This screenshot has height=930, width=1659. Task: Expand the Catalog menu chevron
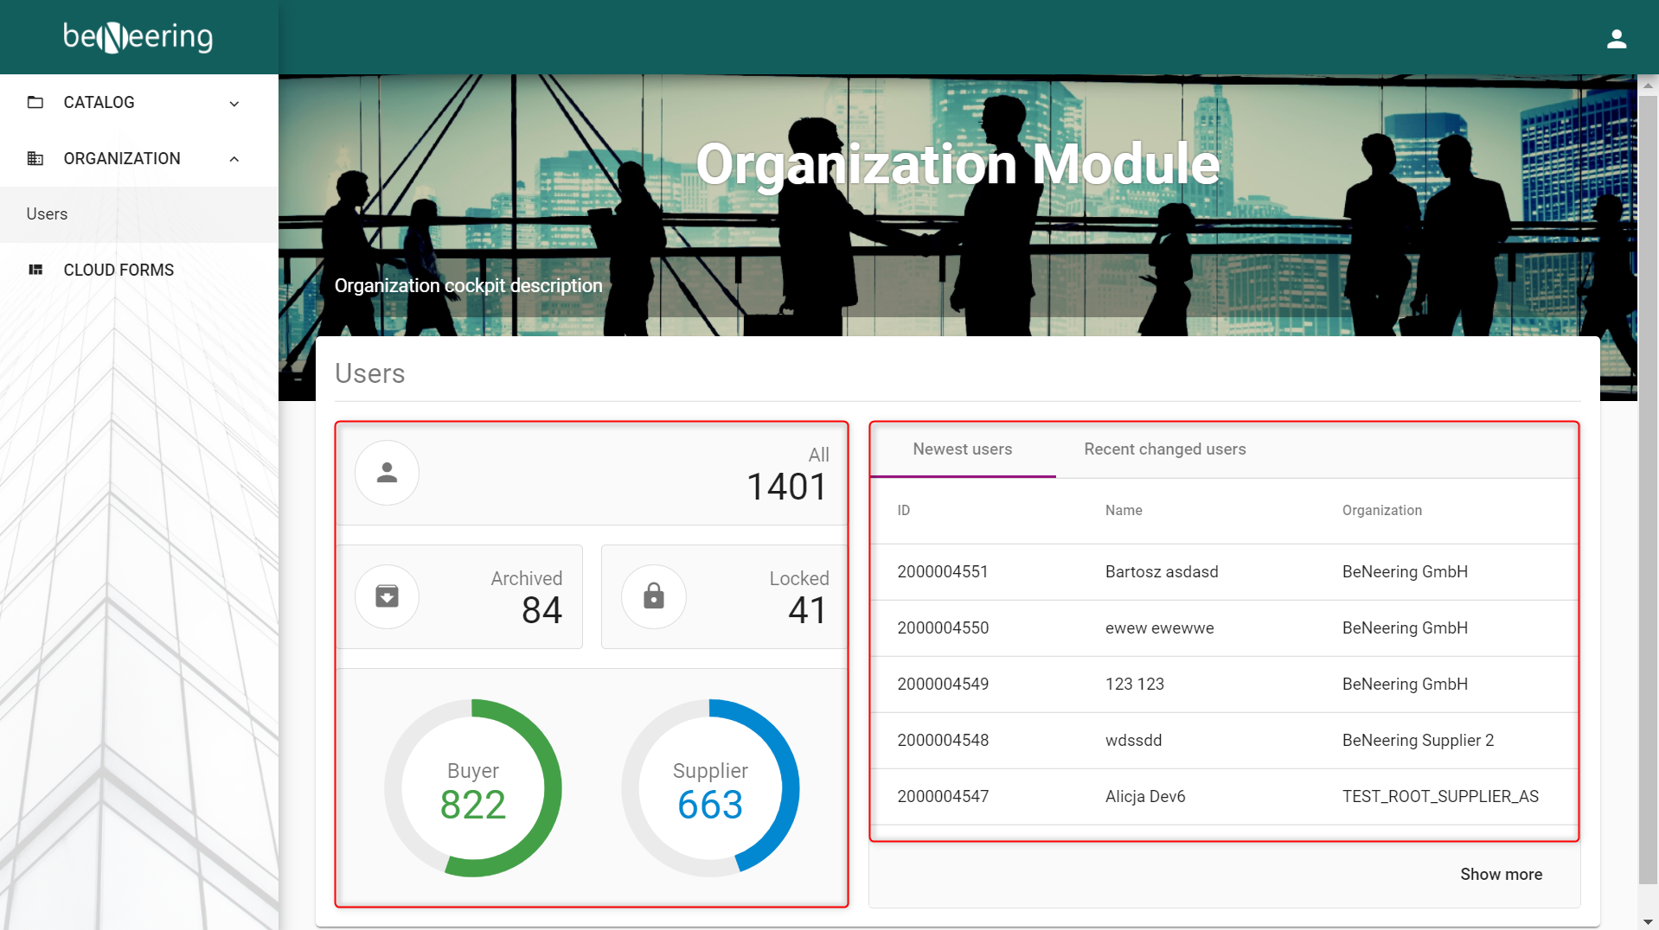pos(234,104)
